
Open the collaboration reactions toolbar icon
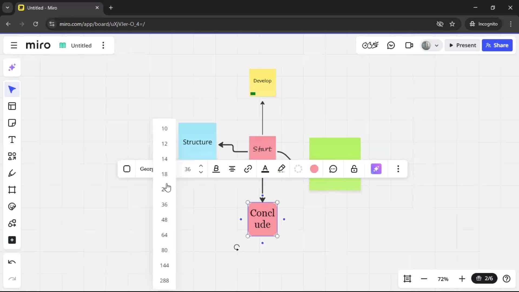click(x=370, y=45)
